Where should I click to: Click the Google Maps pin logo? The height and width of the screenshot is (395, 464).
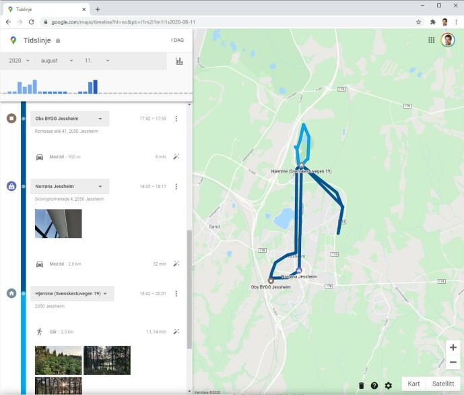pos(13,40)
